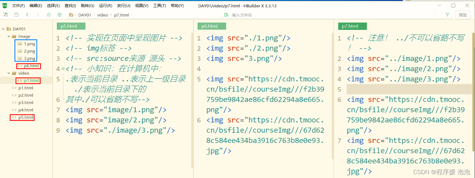Open p3.html in the project tree
Image resolution: width=475 pixels, height=178 pixels.
pyautogui.click(x=26, y=102)
